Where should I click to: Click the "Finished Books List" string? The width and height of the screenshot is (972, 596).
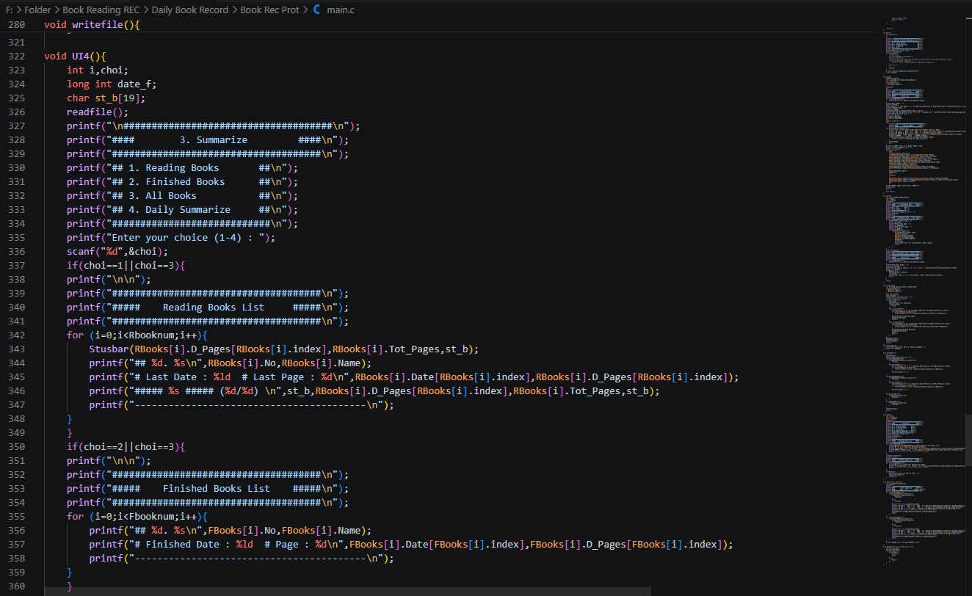[217, 489]
